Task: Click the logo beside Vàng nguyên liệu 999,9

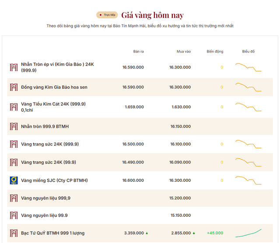Action: (x=14, y=198)
